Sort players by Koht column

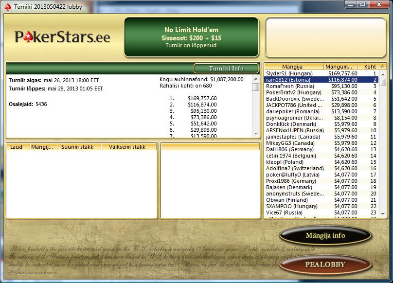[370, 67]
